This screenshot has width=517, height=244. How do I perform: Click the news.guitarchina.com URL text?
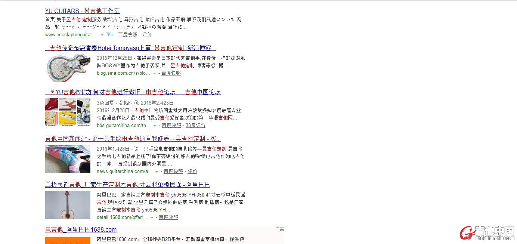pyautogui.click(x=124, y=171)
